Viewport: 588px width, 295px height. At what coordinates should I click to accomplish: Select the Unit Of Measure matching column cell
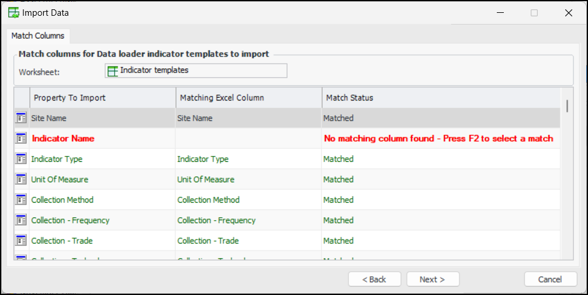pos(248,179)
